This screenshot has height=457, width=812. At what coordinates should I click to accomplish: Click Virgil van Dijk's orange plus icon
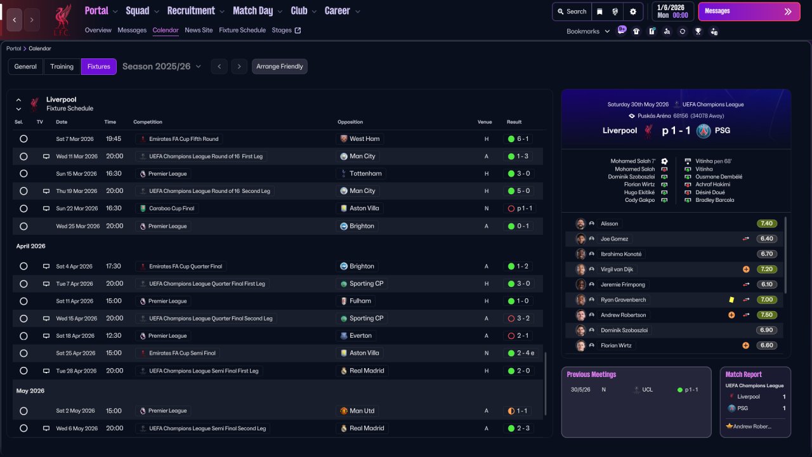point(746,269)
